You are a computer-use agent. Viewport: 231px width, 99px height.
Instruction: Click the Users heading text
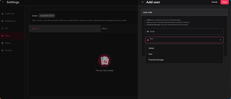[35, 15]
